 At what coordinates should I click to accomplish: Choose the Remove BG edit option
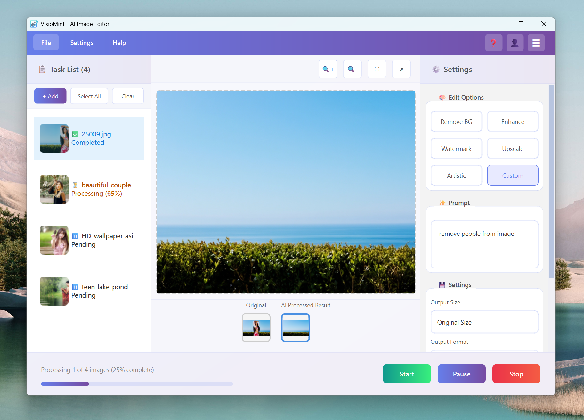456,122
